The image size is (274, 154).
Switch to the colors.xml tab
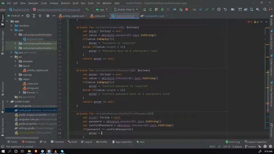click(99, 16)
